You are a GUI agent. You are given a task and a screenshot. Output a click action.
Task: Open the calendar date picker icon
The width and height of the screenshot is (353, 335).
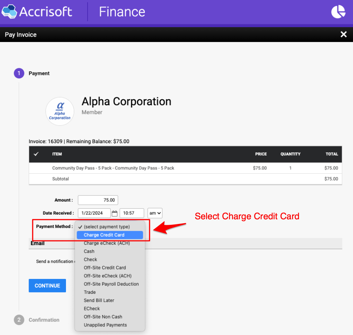(115, 213)
